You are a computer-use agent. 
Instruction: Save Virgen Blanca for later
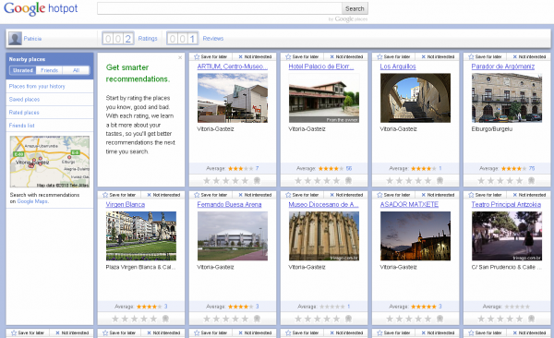[x=119, y=195]
